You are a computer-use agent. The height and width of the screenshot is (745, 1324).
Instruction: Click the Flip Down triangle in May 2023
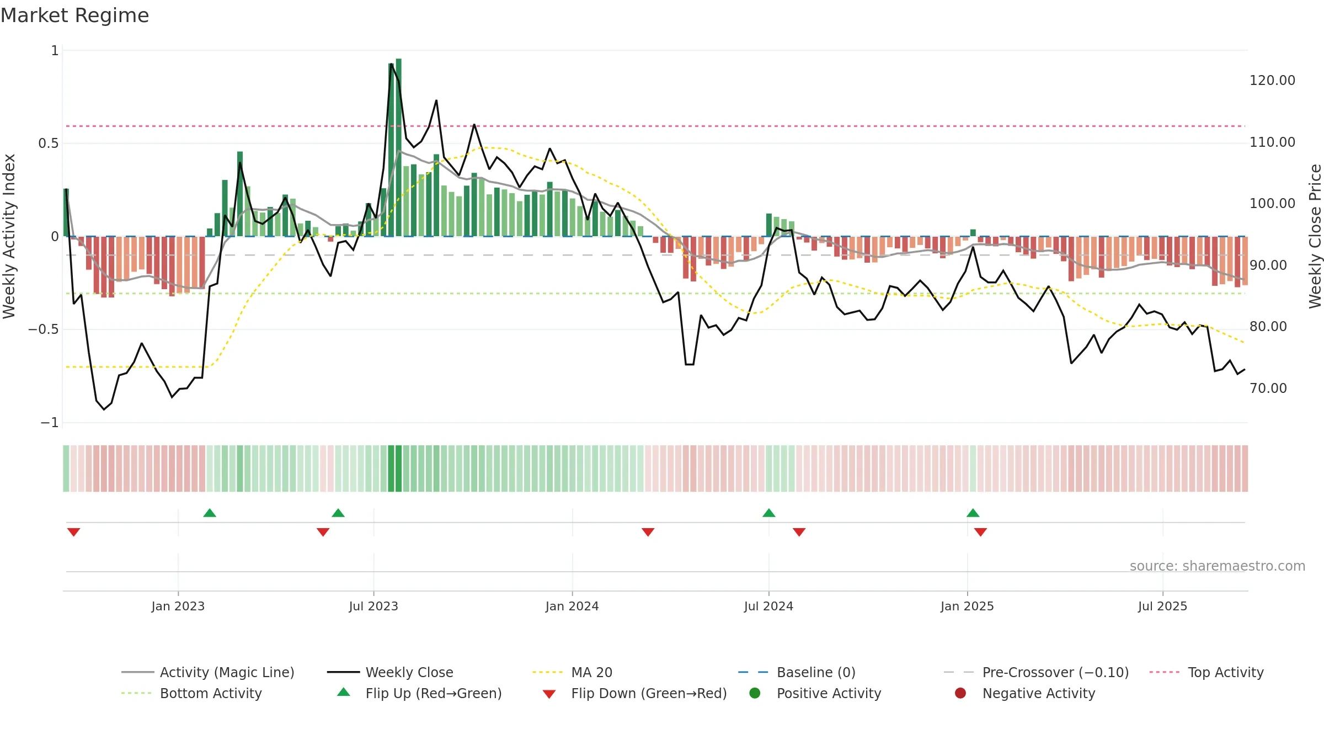click(323, 532)
